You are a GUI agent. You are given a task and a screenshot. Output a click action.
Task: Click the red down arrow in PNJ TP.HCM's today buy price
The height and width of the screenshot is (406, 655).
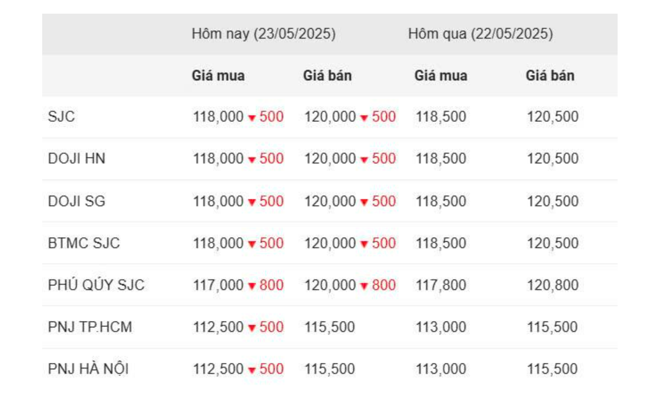[252, 328]
